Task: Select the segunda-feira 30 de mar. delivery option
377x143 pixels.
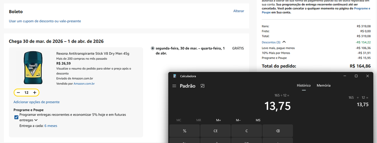Action: pos(152,48)
